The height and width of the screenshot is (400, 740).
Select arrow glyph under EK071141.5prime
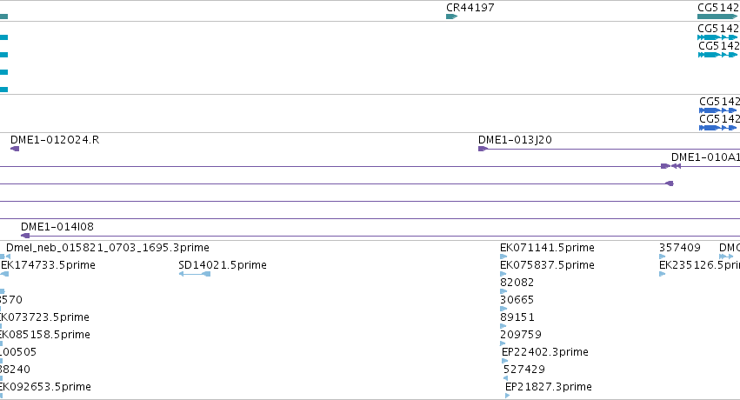coord(503,257)
